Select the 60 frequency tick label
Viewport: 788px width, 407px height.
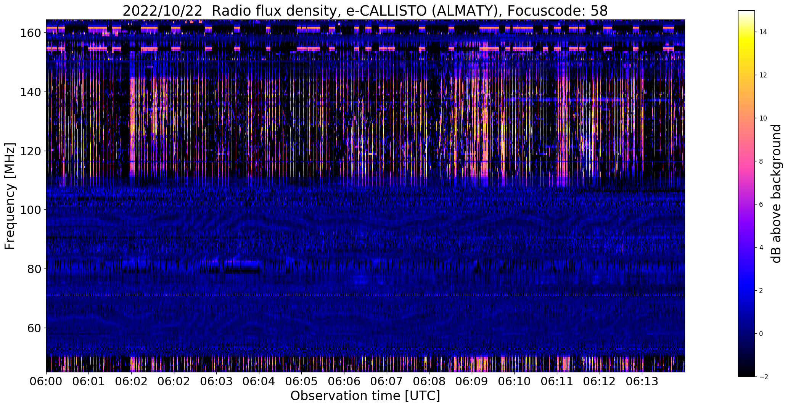pos(34,328)
